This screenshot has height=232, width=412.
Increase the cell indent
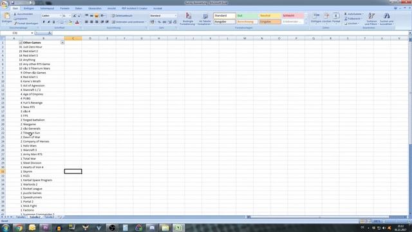pos(107,22)
